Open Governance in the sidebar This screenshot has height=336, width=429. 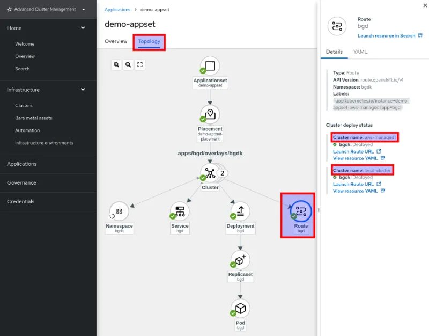coord(21,182)
